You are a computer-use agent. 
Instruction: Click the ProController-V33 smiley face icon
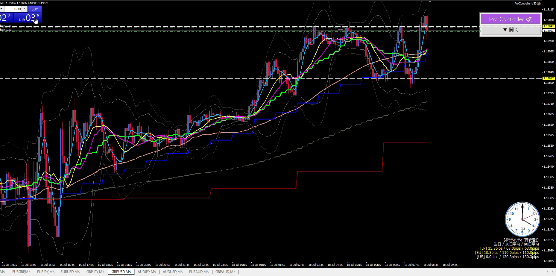539,4
